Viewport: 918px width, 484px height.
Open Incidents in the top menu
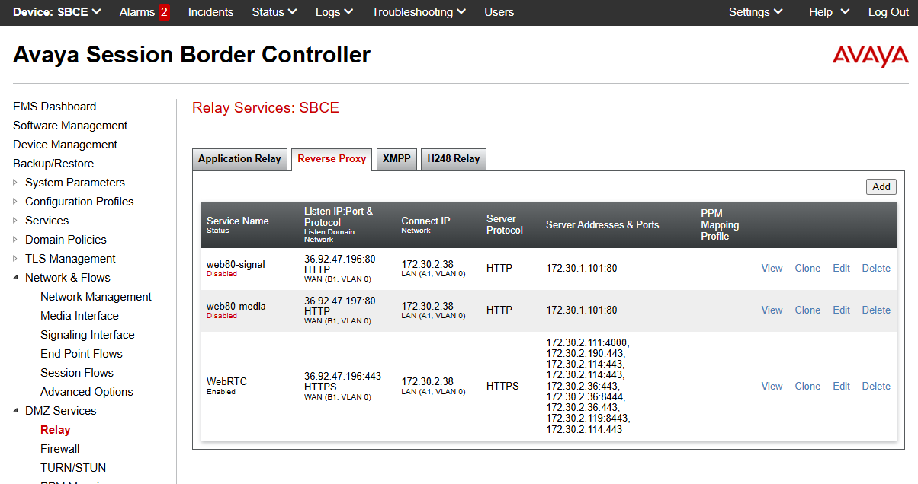pyautogui.click(x=210, y=12)
